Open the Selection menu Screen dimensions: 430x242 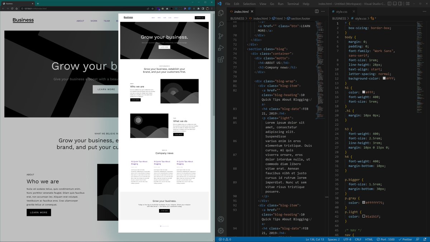coord(249,4)
